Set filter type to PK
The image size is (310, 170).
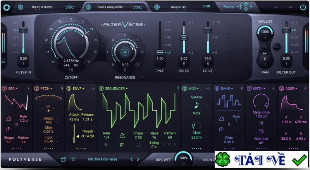168,30
